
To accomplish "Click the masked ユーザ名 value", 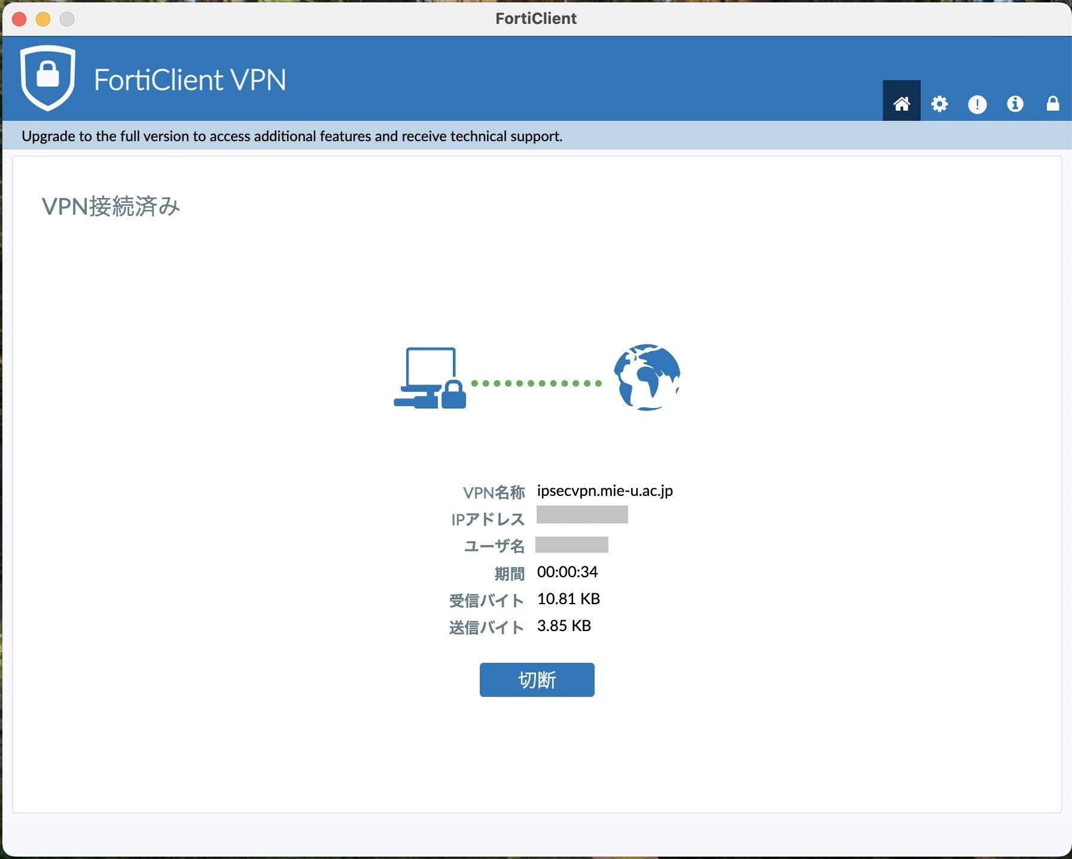I will 571,545.
